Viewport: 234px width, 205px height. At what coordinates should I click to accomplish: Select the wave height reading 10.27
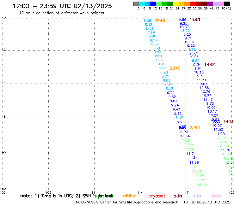(213, 115)
